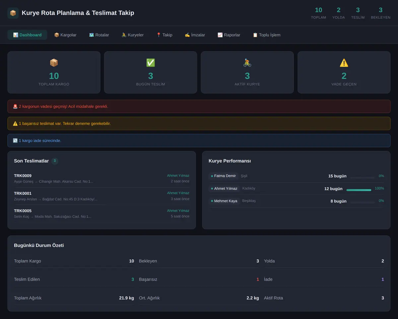
Task: Open the Rotalar tab
Action: tap(99, 35)
